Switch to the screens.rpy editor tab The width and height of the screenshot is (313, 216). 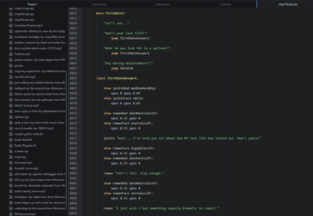[162, 4]
